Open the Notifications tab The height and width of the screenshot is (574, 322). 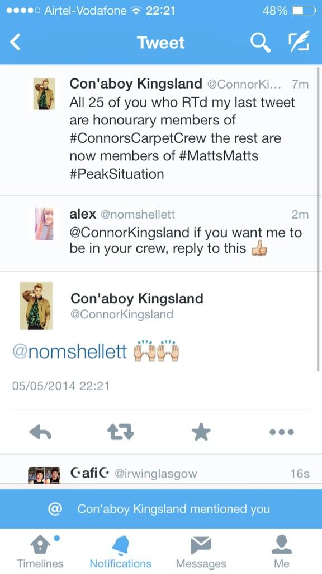point(121,552)
